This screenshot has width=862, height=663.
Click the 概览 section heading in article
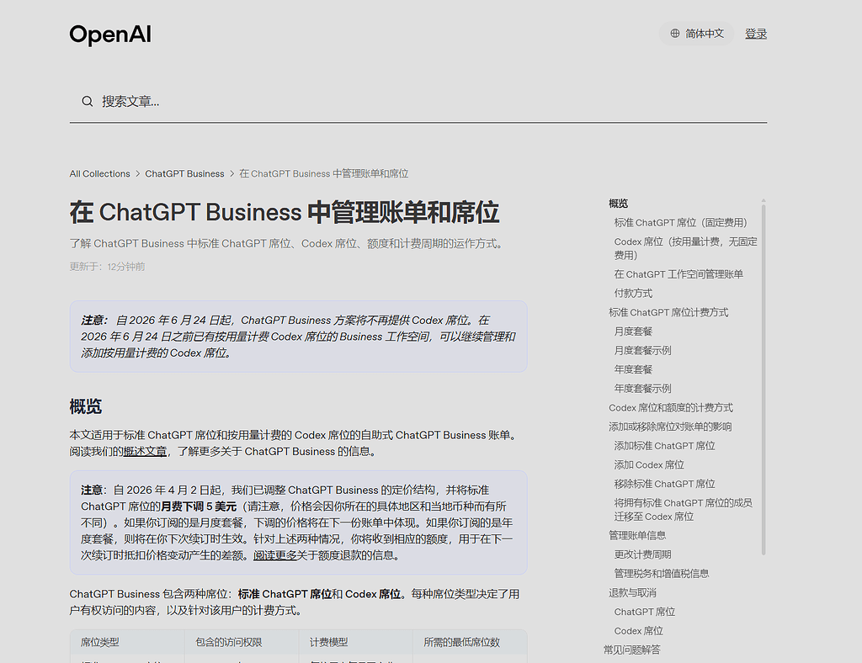click(85, 407)
